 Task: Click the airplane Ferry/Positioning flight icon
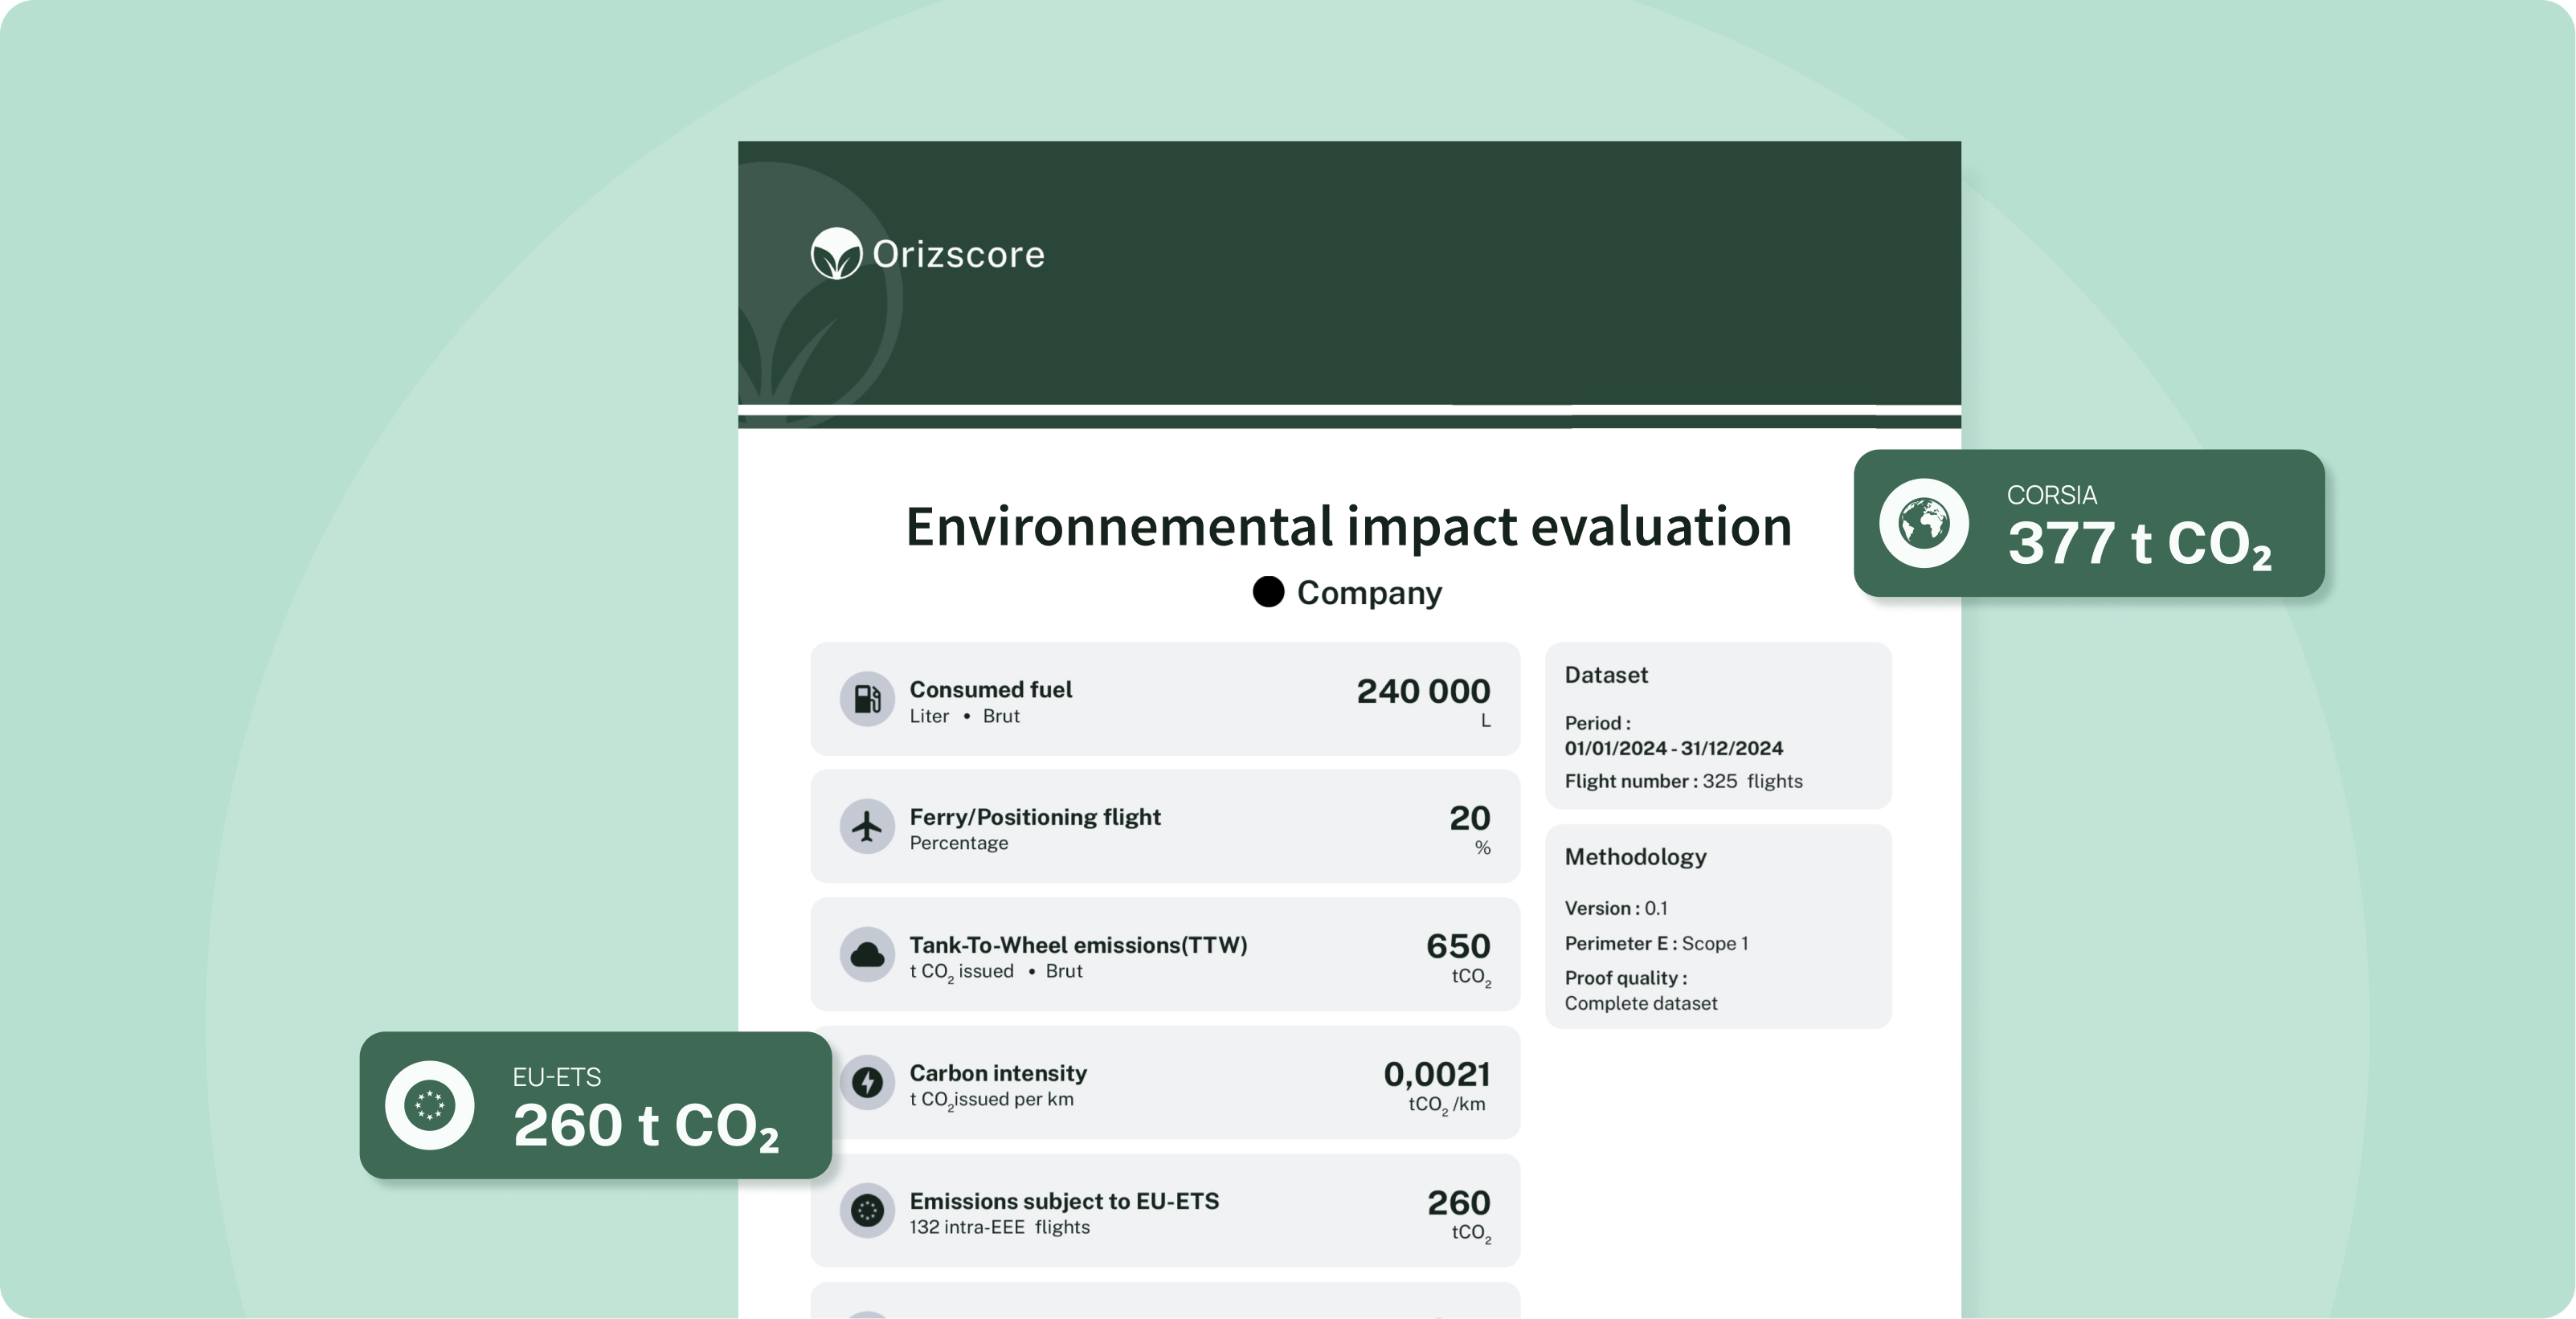[867, 827]
